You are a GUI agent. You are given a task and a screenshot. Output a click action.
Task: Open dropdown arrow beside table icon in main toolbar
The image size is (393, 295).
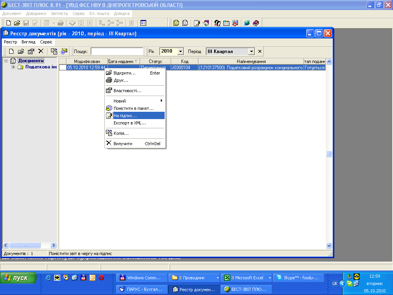pos(54,23)
